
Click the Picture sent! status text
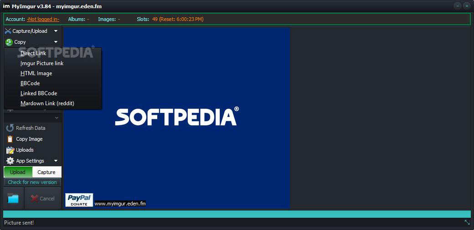pos(19,223)
